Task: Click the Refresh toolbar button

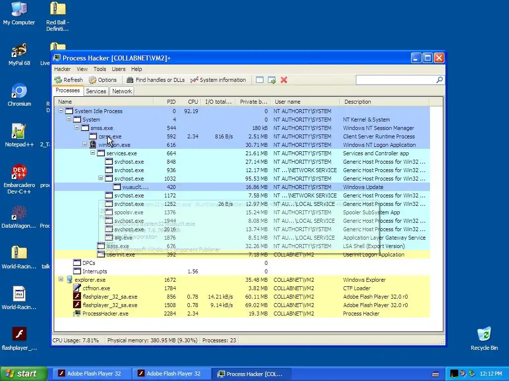Action: tap(69, 80)
